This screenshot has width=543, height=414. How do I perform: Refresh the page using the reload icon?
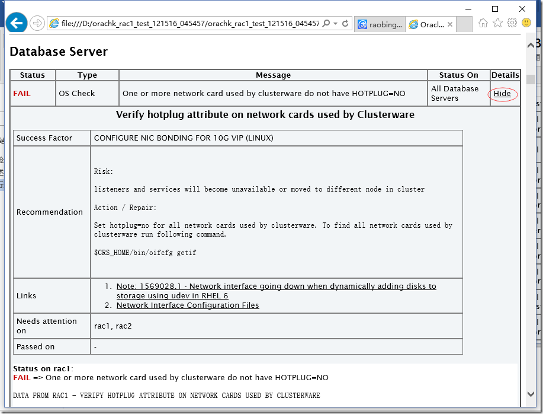[345, 24]
